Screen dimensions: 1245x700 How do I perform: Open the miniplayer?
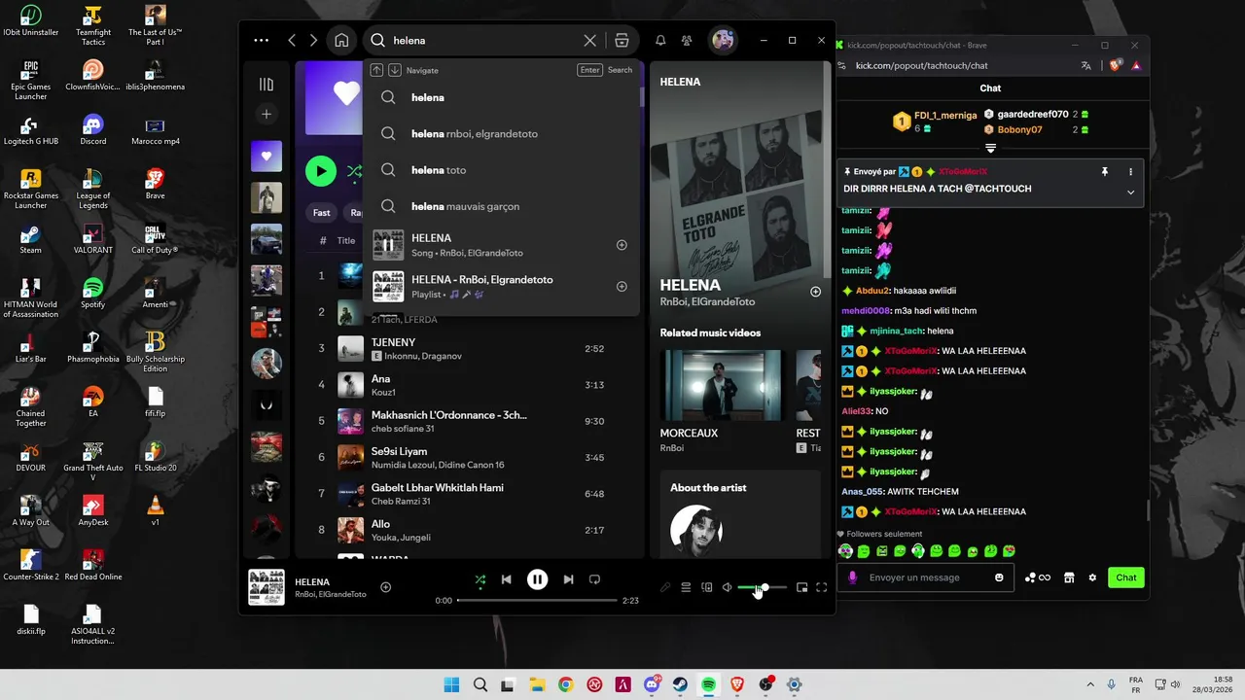801,587
